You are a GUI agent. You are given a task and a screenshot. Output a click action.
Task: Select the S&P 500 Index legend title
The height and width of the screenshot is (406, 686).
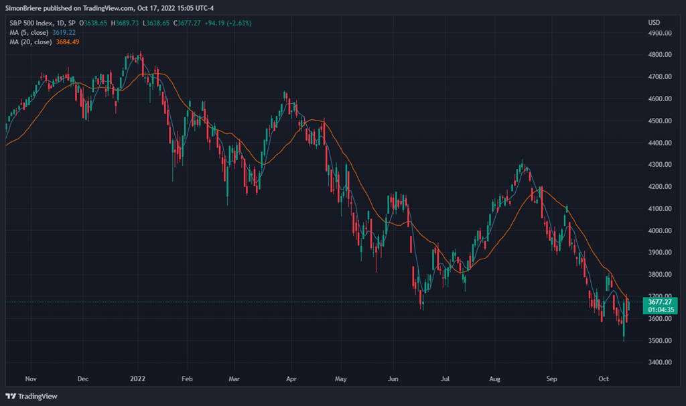click(x=31, y=23)
